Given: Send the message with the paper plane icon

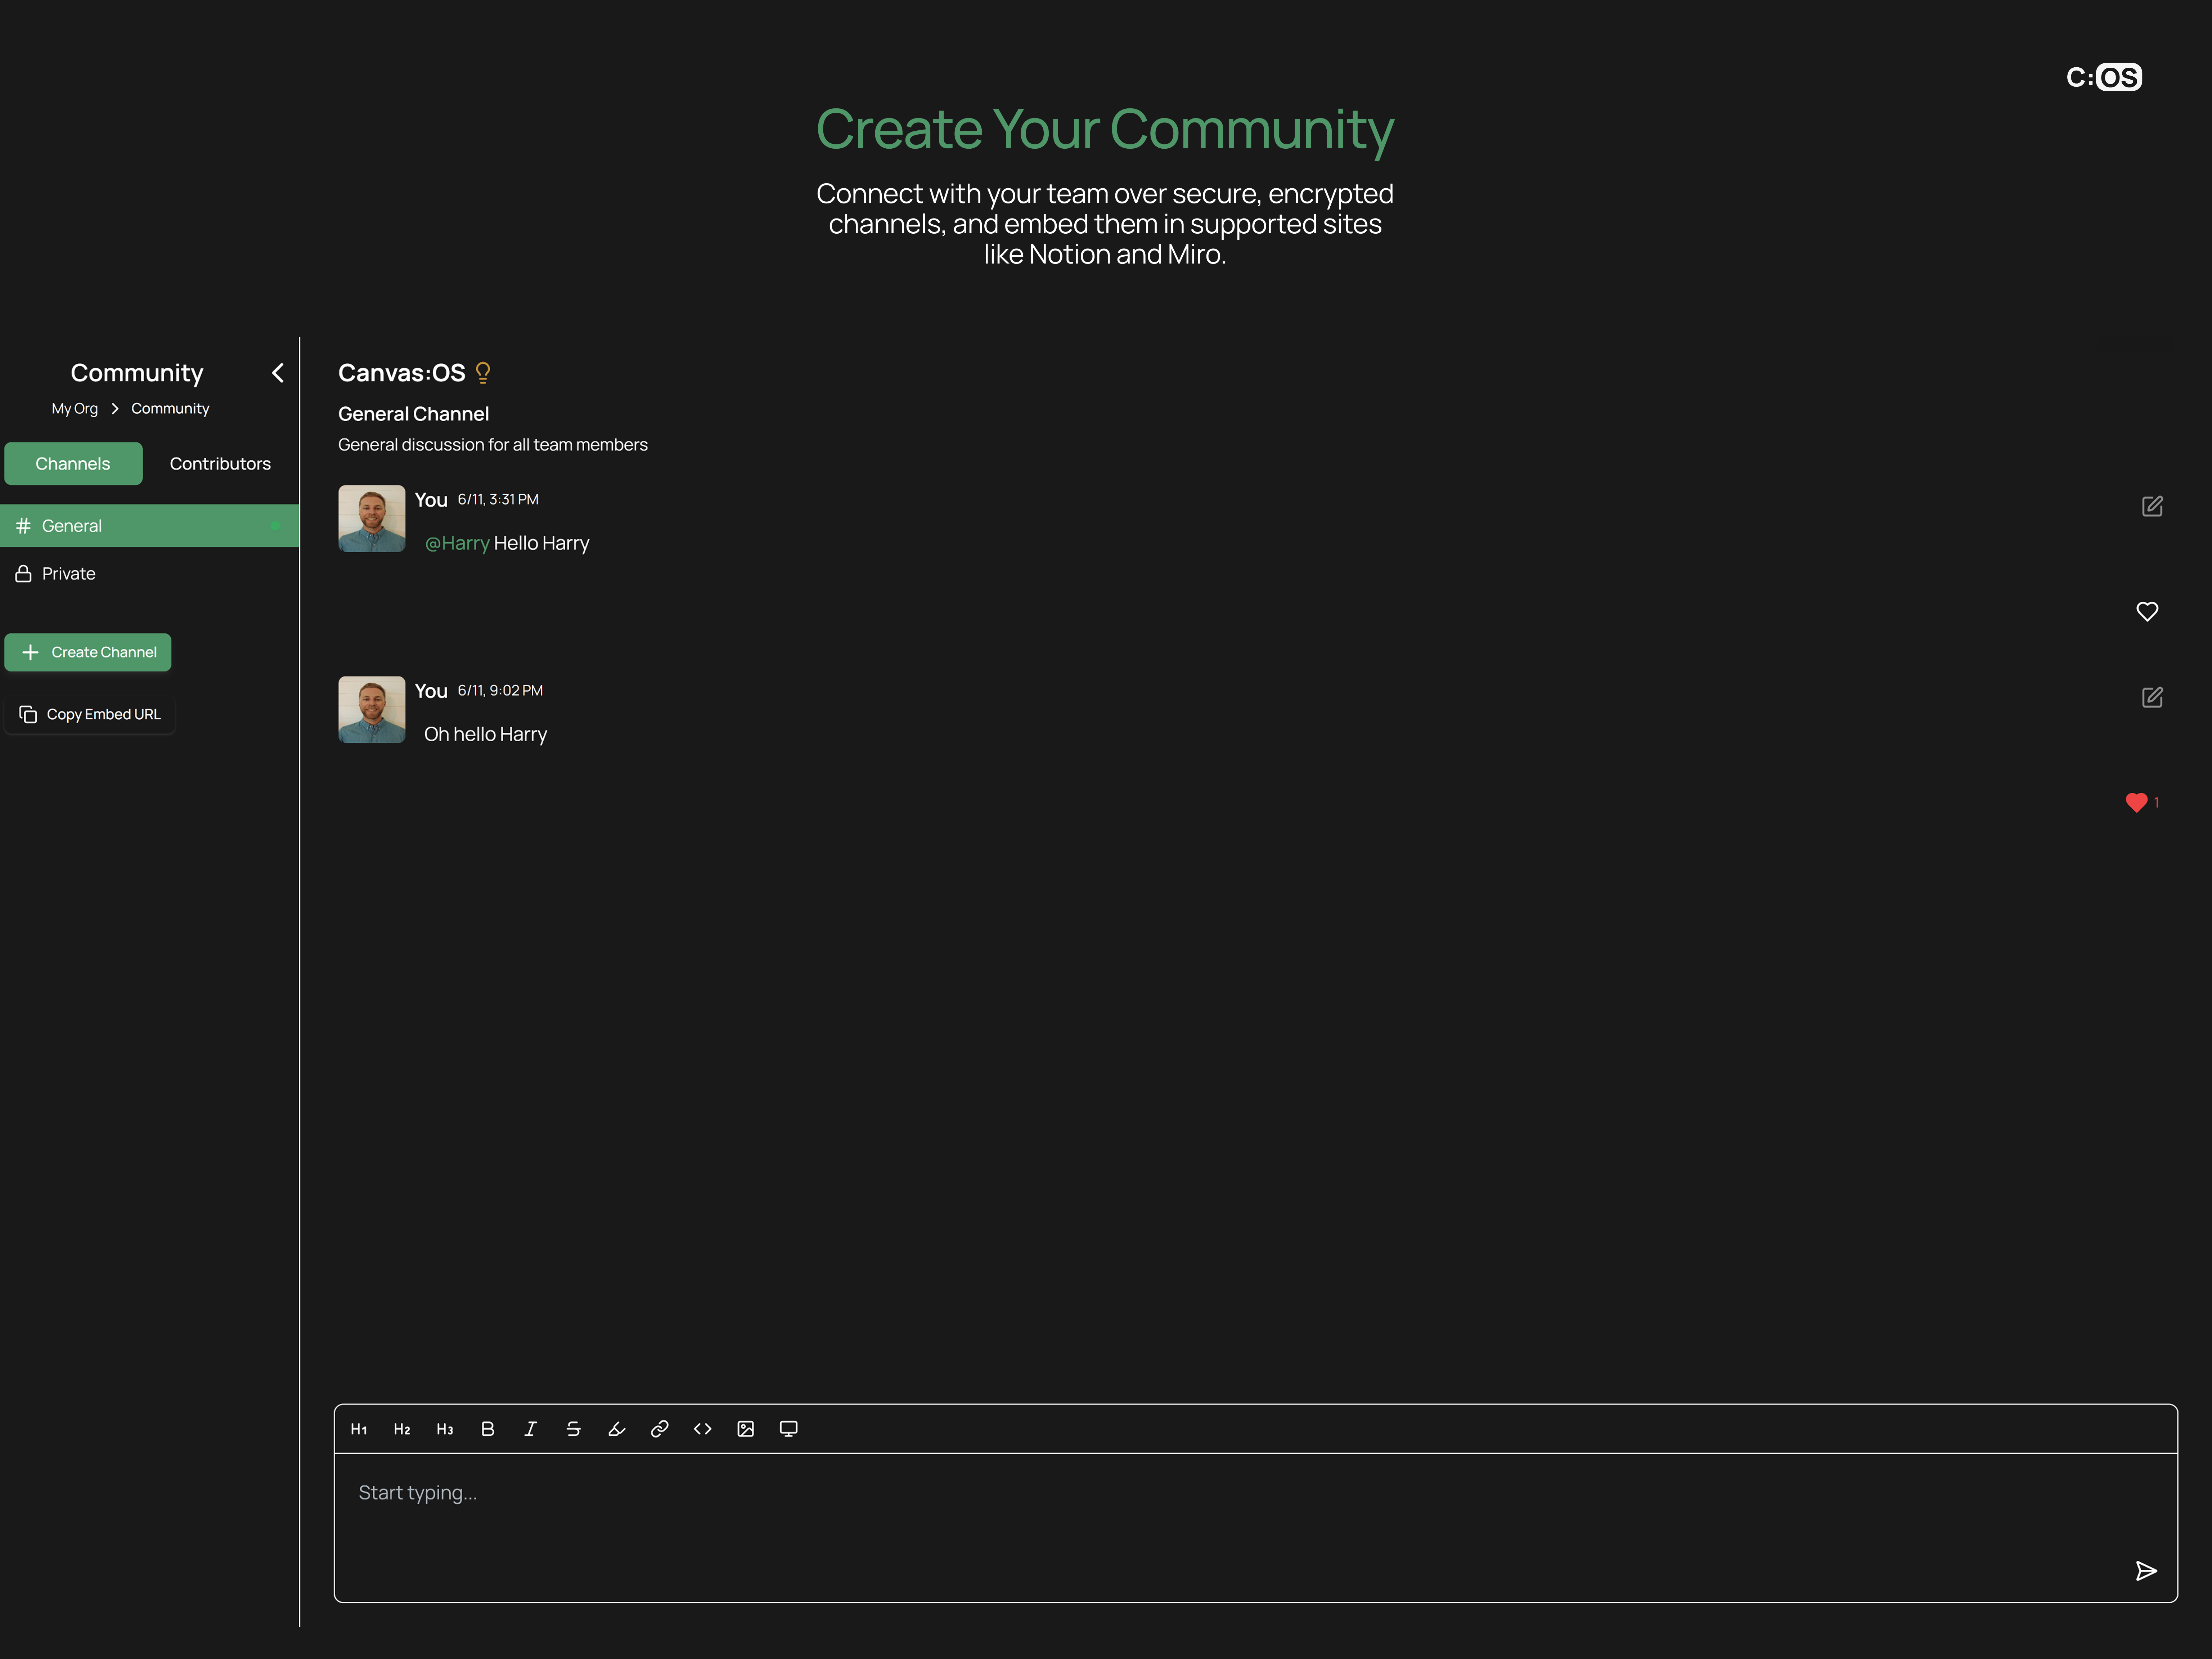Looking at the screenshot, I should [2146, 1571].
